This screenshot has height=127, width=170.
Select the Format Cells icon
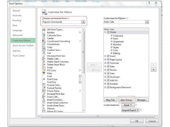coord(44,85)
